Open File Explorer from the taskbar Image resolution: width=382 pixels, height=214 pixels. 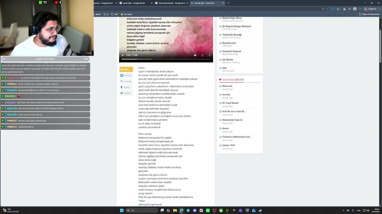175,210
